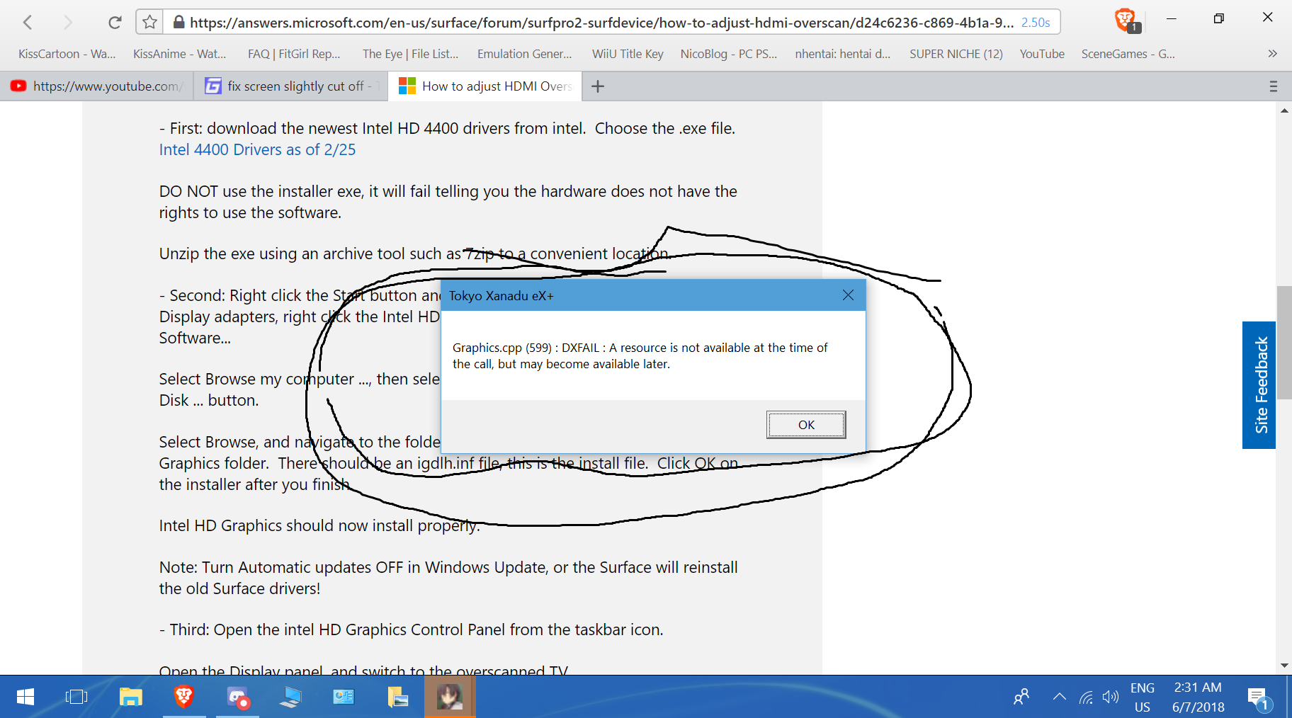Click the Brave browser taskbar icon
This screenshot has height=718, width=1292.
pos(184,697)
